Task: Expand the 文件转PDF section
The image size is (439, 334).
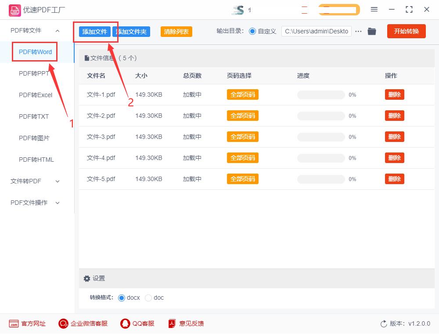Action: pos(58,181)
